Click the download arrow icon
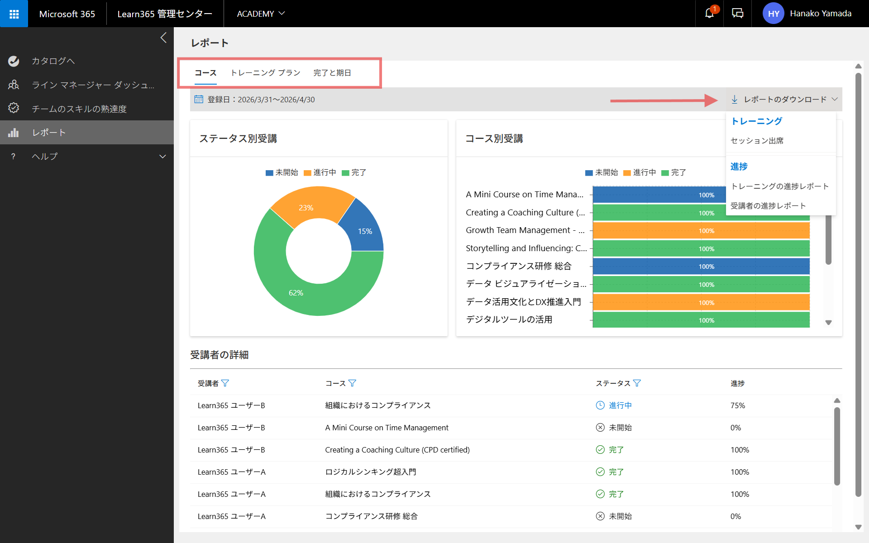Image resolution: width=869 pixels, height=543 pixels. [734, 99]
